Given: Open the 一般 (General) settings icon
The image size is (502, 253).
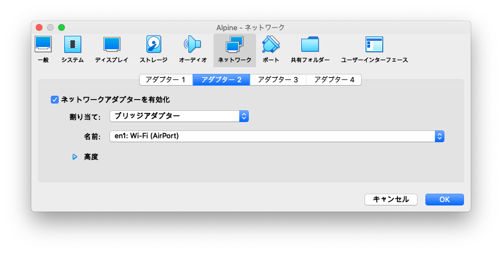Looking at the screenshot, I should [43, 50].
